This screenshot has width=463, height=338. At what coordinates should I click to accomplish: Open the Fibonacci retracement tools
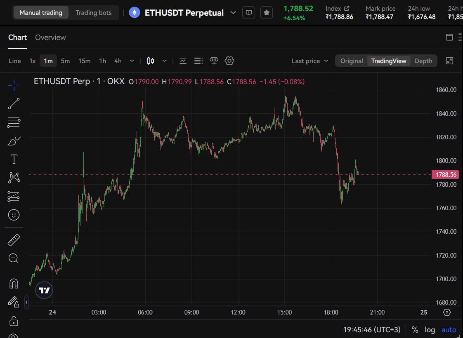14,122
